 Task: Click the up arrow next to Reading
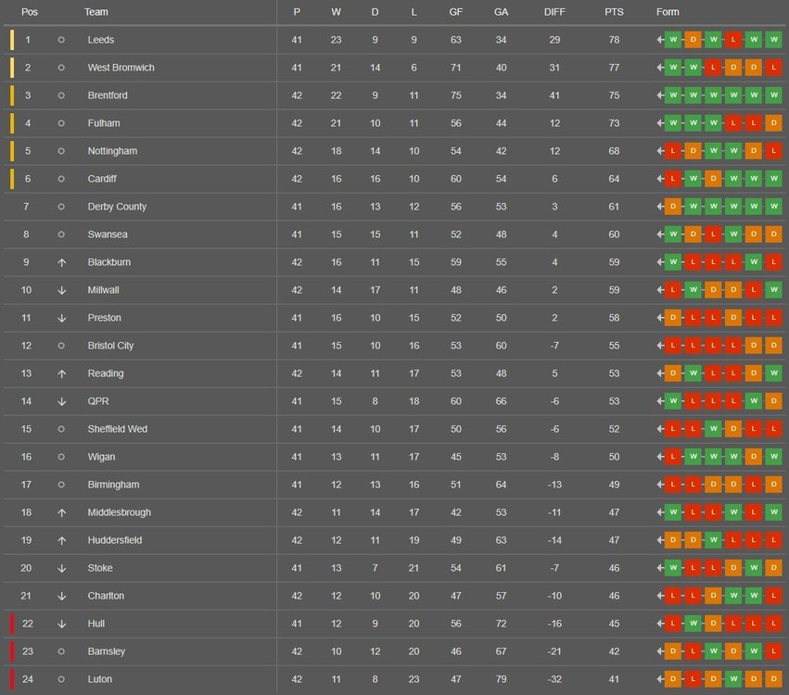coord(61,373)
